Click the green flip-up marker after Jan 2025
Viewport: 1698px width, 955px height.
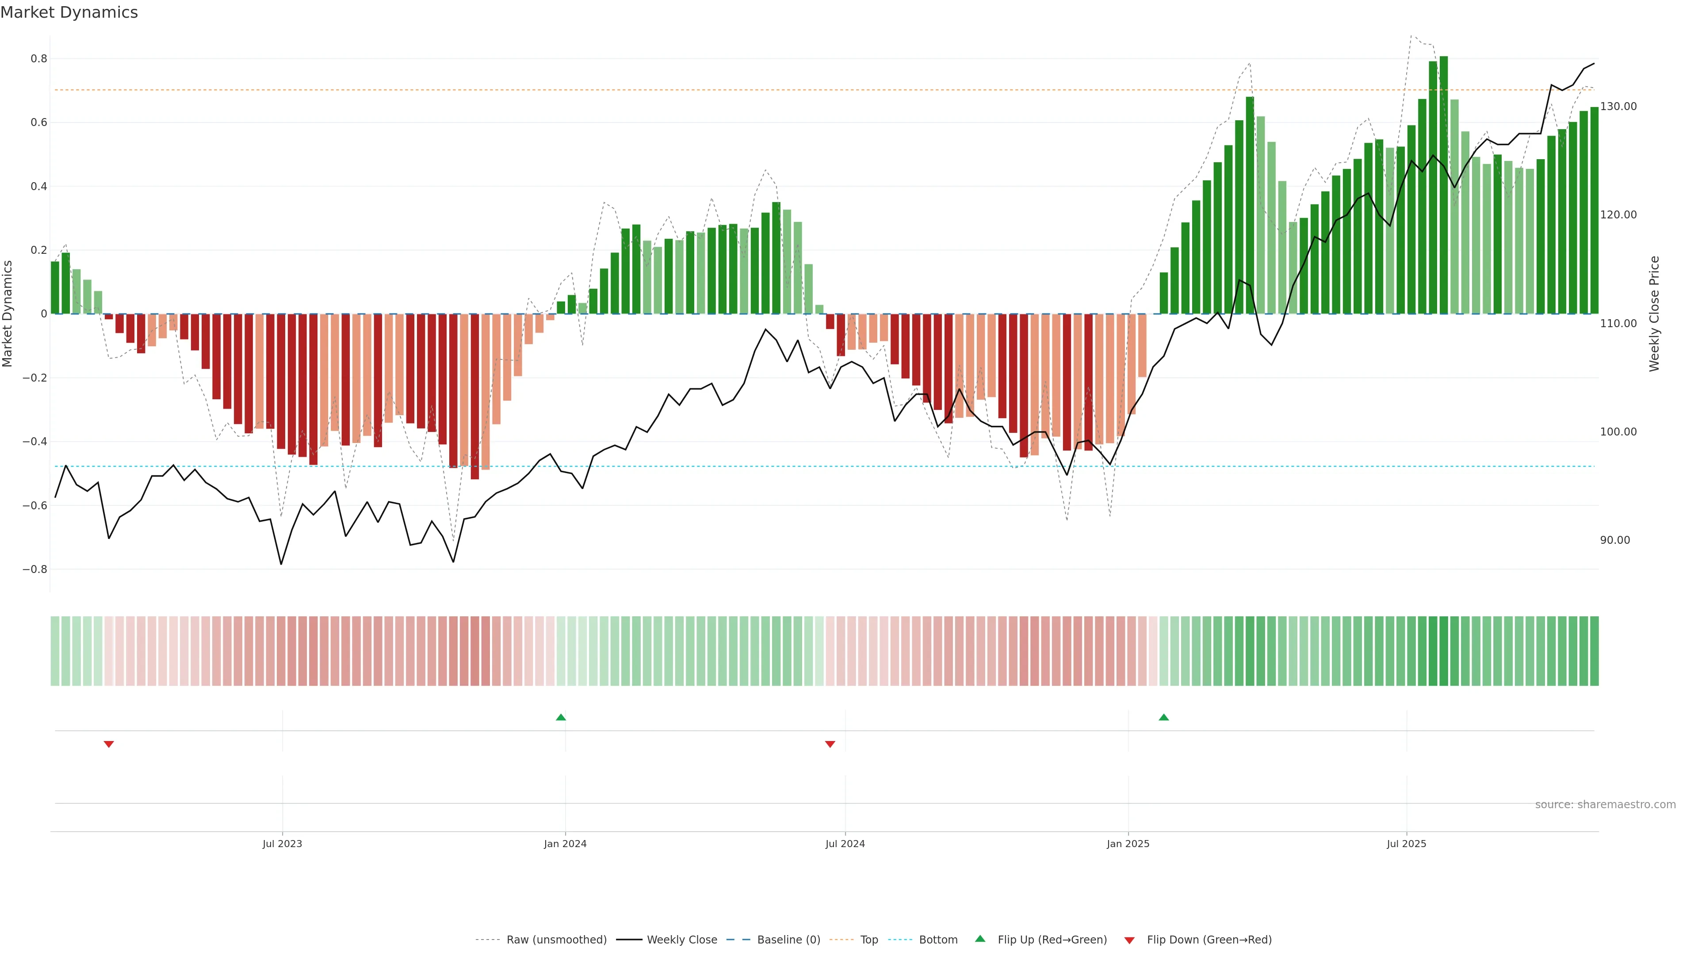(1163, 717)
